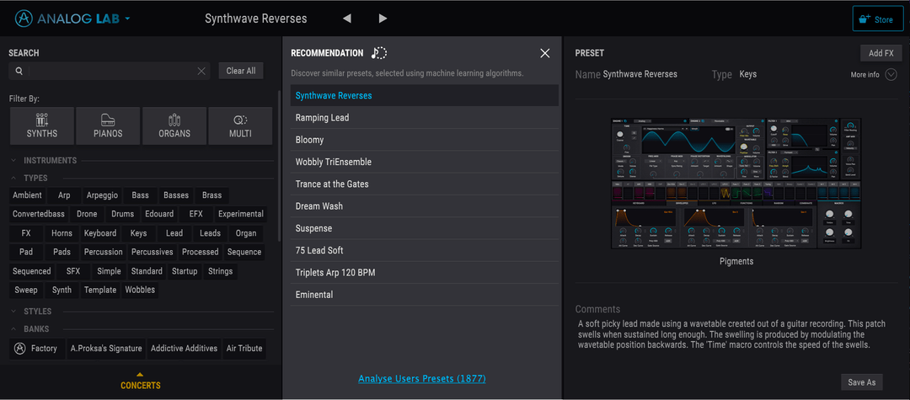The width and height of the screenshot is (910, 400).
Task: Toggle the Drone type tag
Action: tap(87, 214)
